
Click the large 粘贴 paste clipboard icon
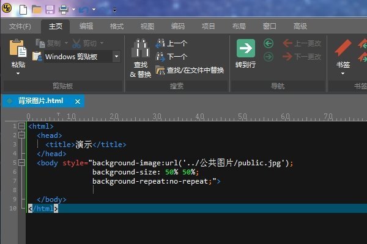[18, 48]
